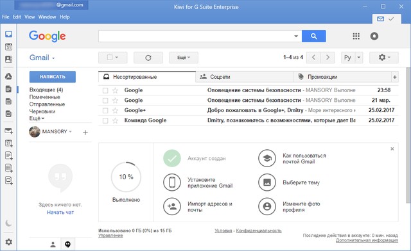Open the select-all checkbox dropdown
This screenshot has height=251, width=411.
[117, 57]
